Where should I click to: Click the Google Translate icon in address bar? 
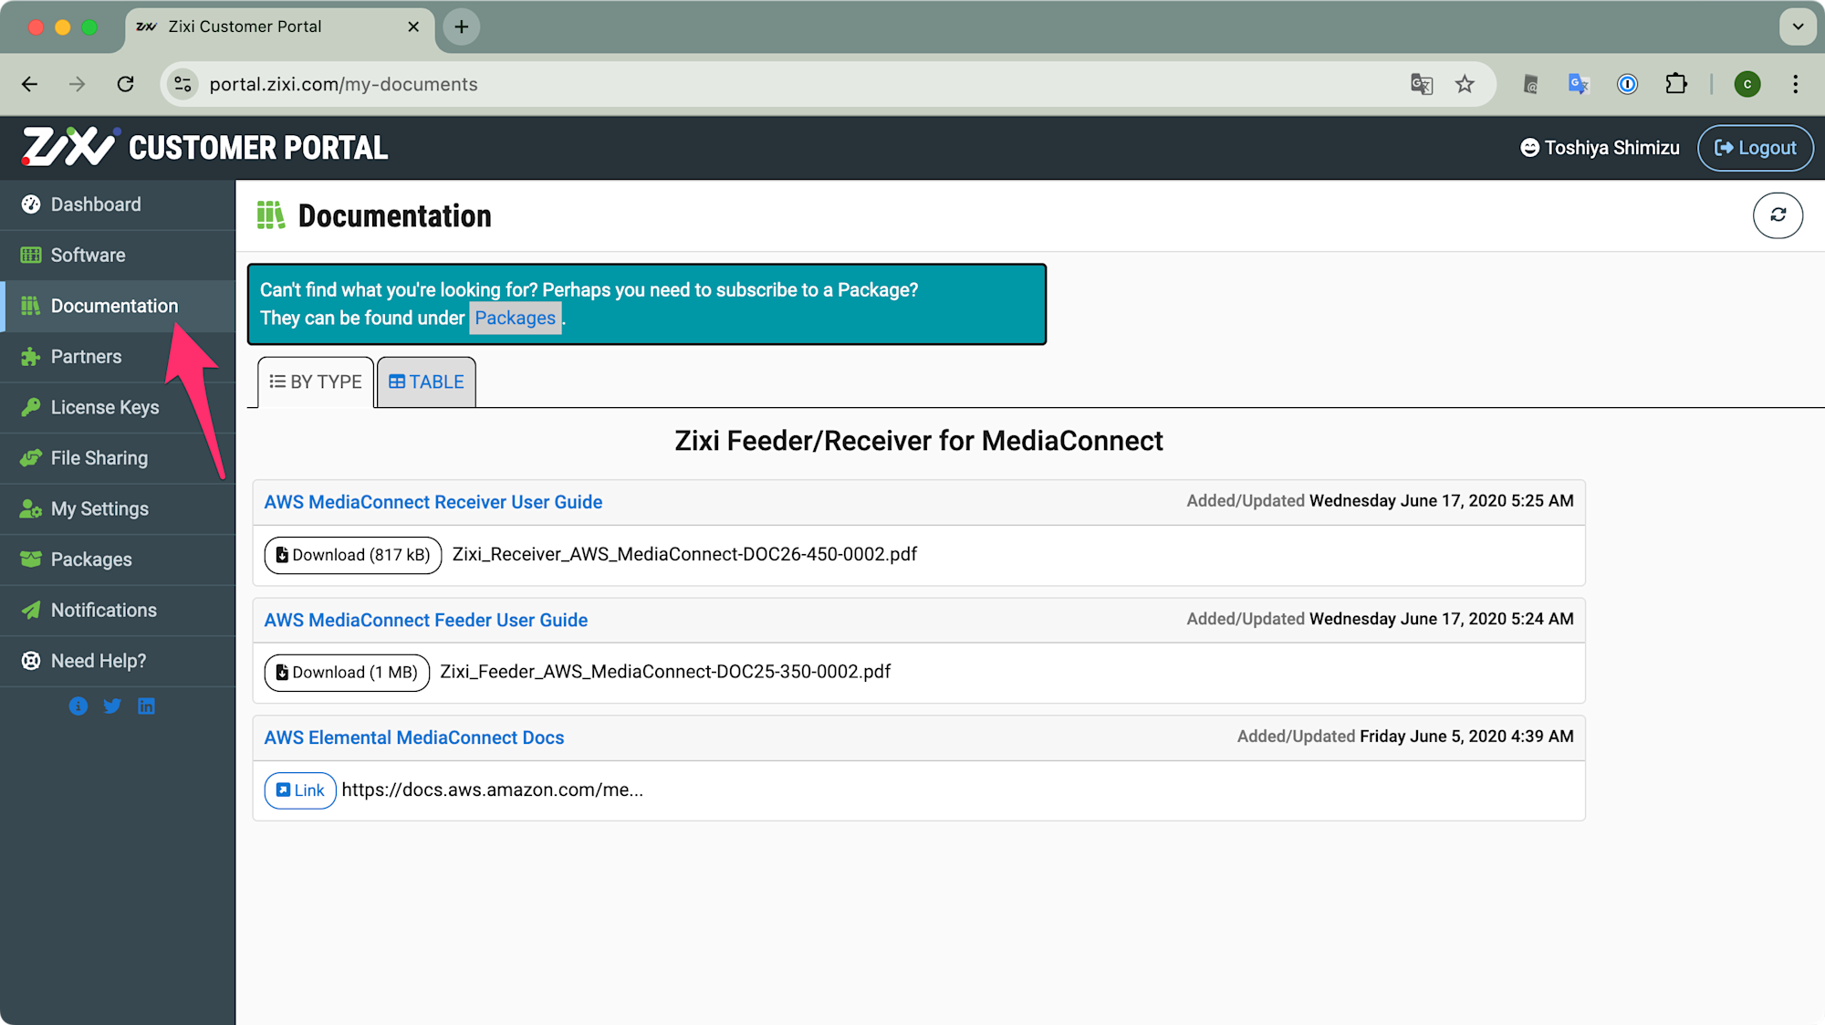pos(1421,84)
